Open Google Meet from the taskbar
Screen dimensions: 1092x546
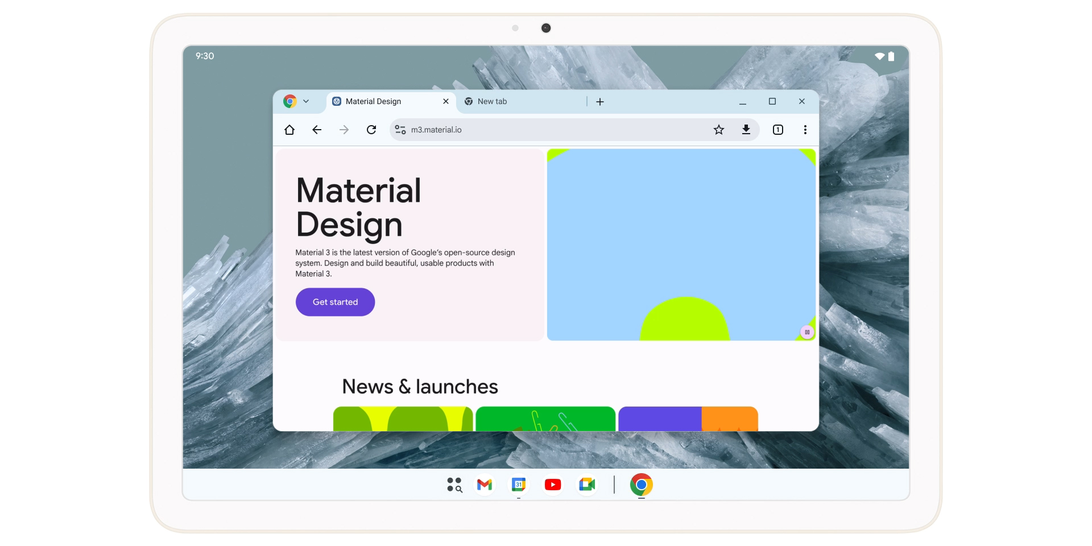(x=587, y=485)
